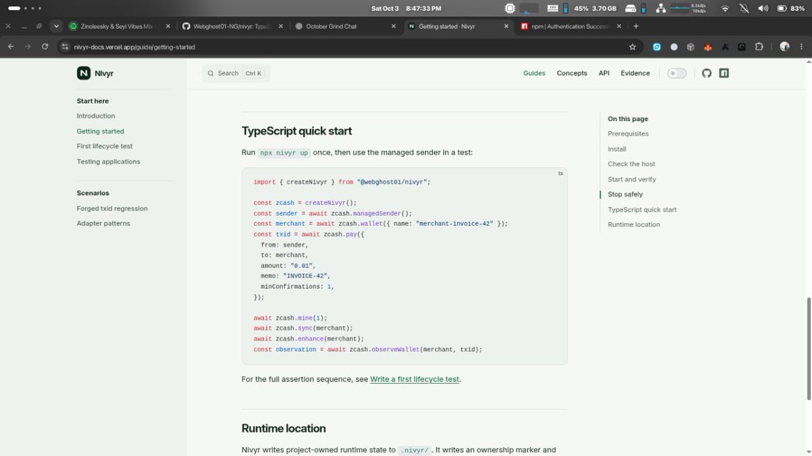Screen dimensions: 812x456
Task: Open the battery 83% indicator
Action: tap(790, 8)
